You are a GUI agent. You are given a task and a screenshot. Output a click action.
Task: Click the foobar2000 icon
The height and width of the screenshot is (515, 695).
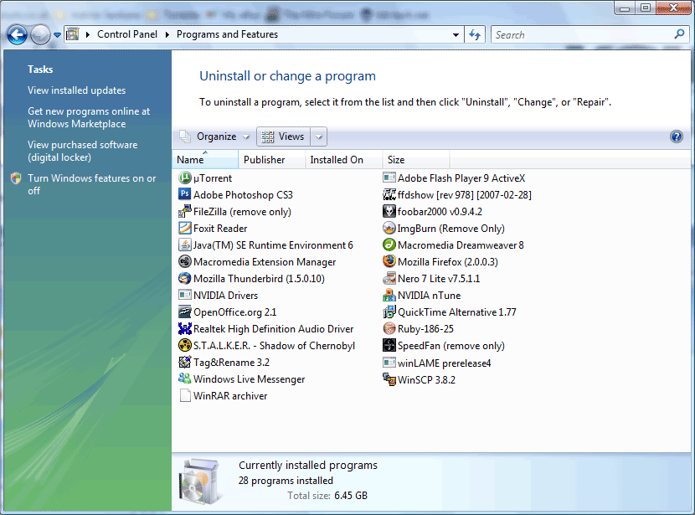tap(389, 211)
